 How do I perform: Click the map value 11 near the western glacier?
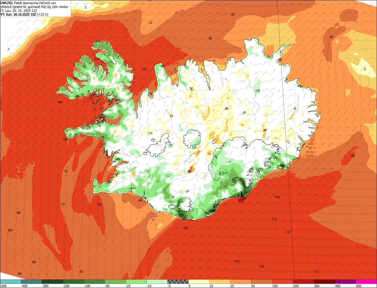[170, 145]
